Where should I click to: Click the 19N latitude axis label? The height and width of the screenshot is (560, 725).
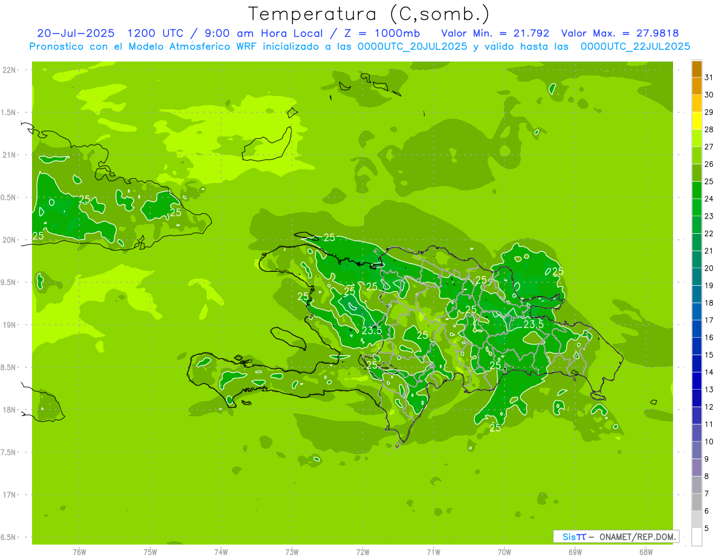pos(10,325)
